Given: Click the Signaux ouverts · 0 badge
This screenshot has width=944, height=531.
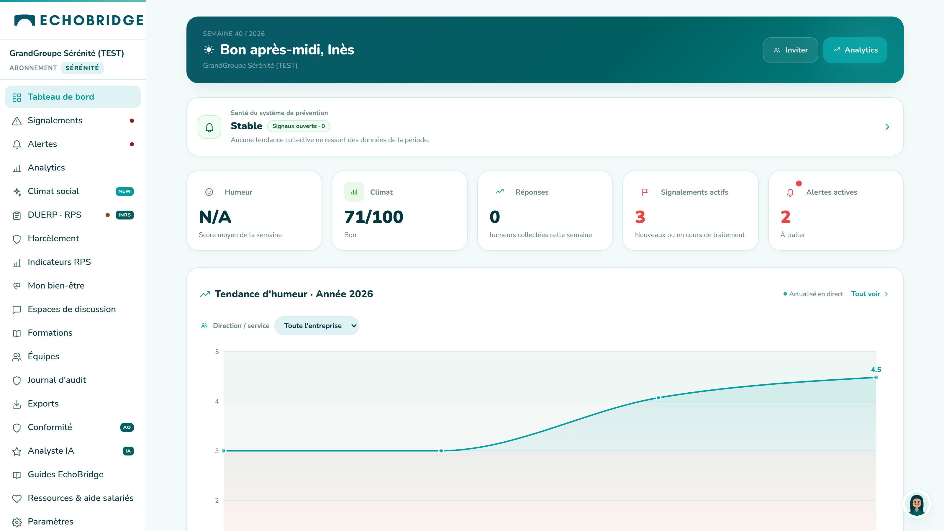Looking at the screenshot, I should tap(299, 126).
